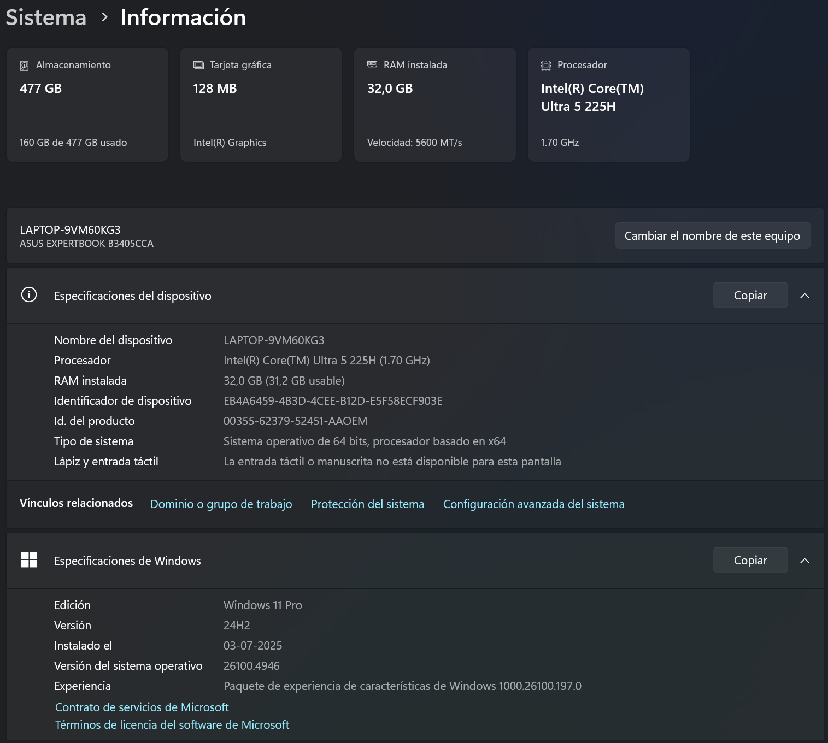Open Dominio o grupo de trabajo link
Viewport: 828px width, 743px height.
(x=221, y=504)
